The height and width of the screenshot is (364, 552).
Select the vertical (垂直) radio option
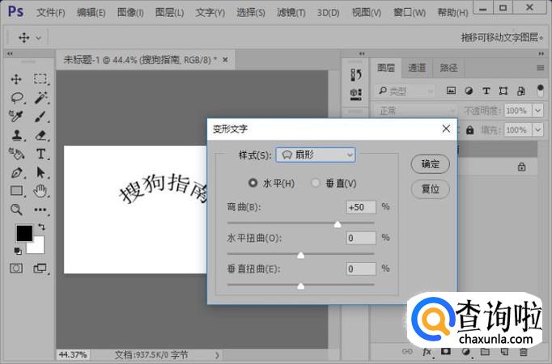(x=316, y=183)
